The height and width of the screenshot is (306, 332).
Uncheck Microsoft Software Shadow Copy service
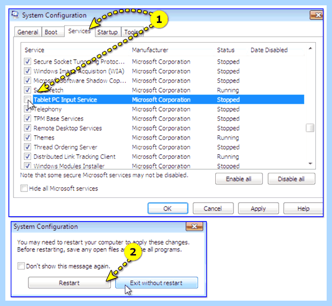click(27, 81)
